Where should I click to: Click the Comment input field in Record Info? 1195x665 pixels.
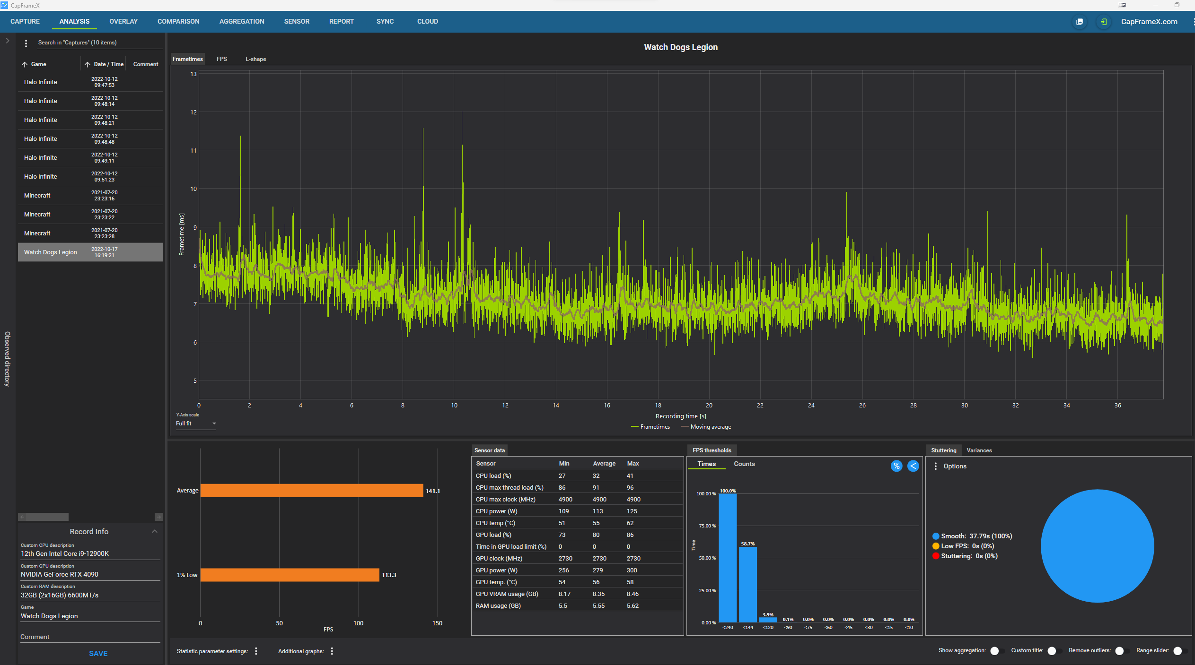[90, 637]
